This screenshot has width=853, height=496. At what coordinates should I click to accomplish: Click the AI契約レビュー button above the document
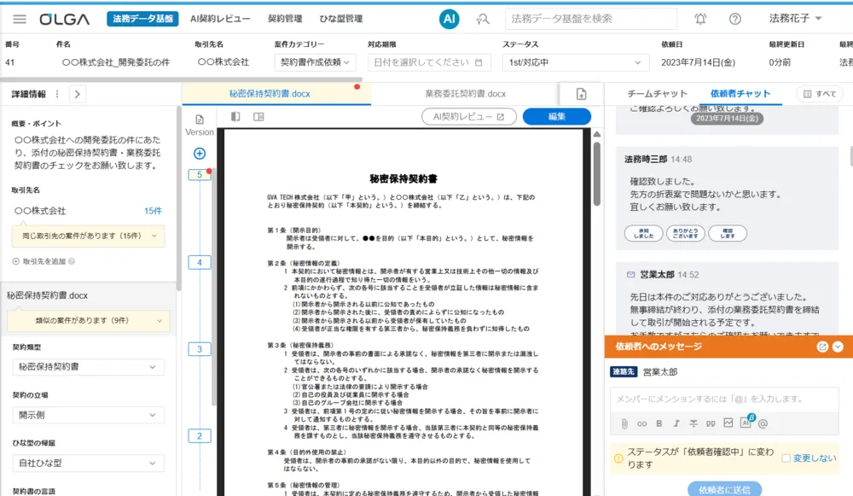click(x=468, y=117)
